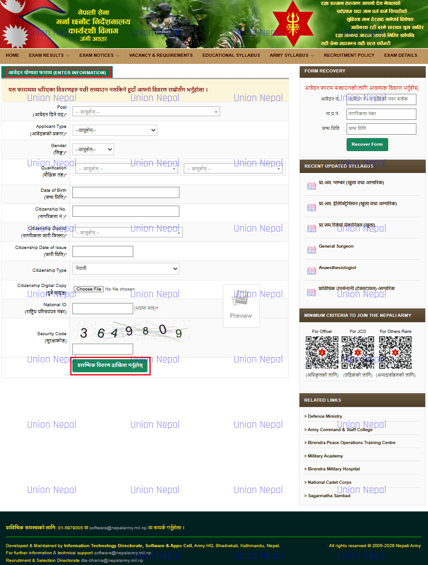Open the first Qualification dropdown
This screenshot has width=428, height=565.
coord(127,169)
